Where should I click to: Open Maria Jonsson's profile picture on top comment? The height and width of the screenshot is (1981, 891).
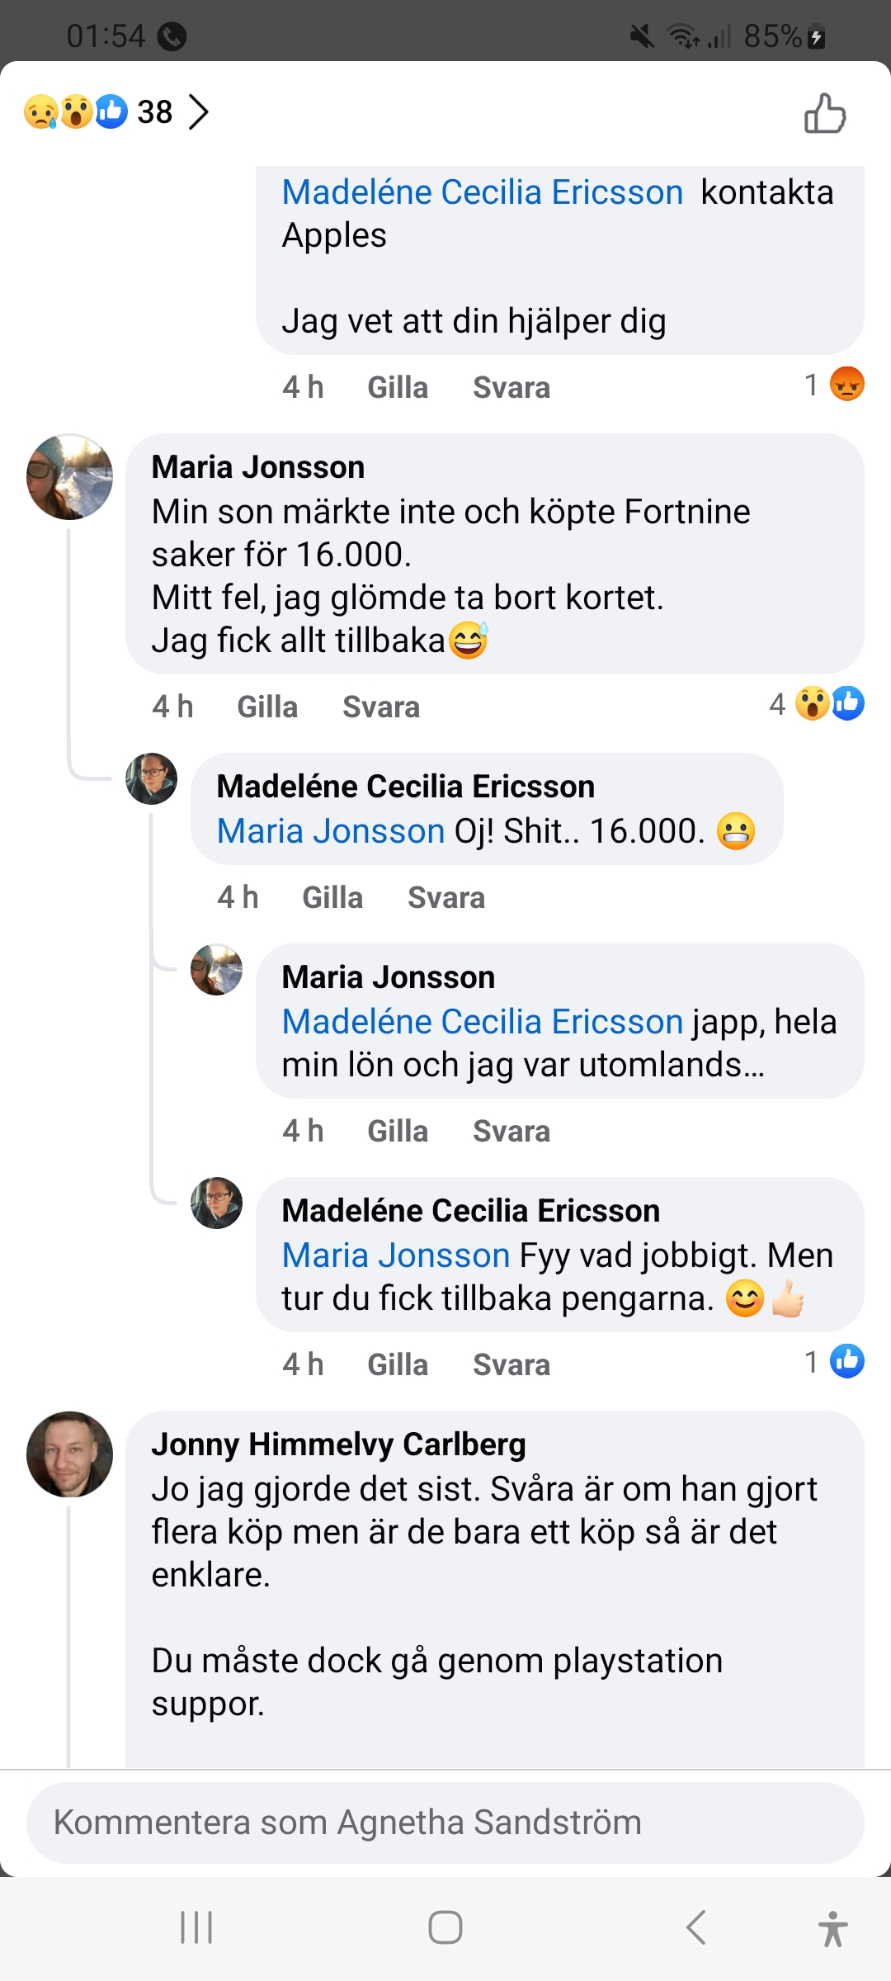pyautogui.click(x=69, y=477)
